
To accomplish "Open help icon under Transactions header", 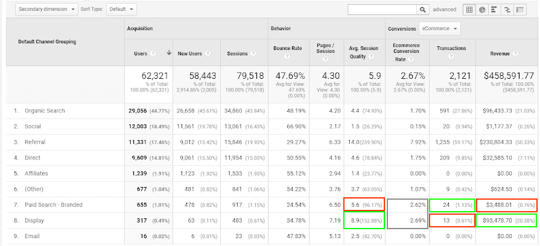I will [x=451, y=57].
